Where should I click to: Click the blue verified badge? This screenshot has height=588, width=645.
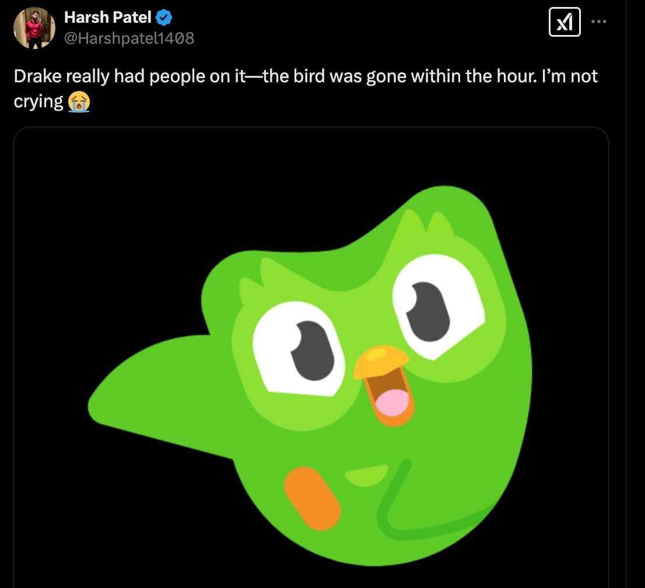click(x=164, y=19)
